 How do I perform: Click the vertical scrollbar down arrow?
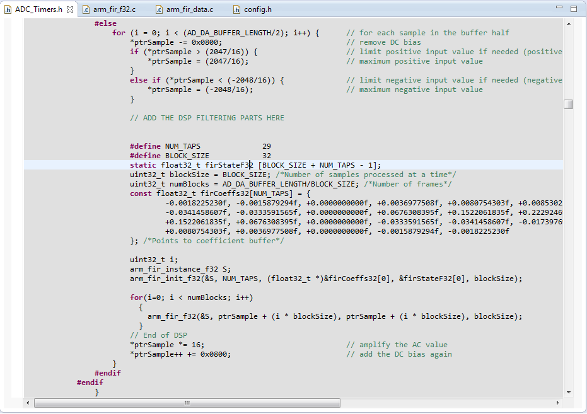(569, 393)
